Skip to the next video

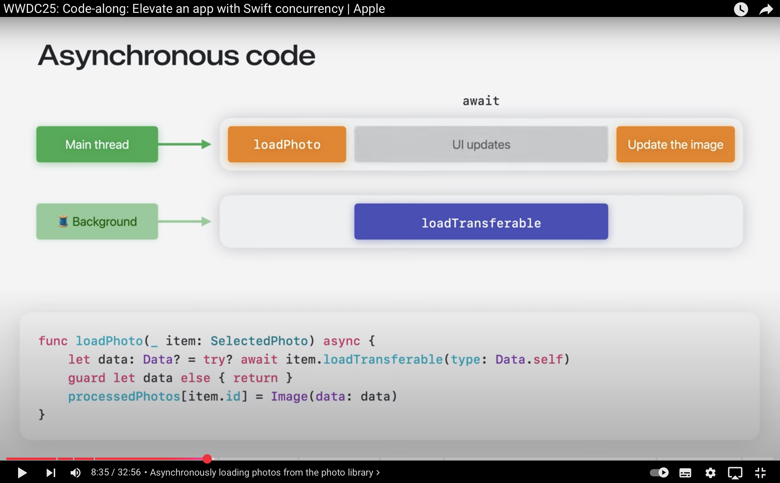51,473
